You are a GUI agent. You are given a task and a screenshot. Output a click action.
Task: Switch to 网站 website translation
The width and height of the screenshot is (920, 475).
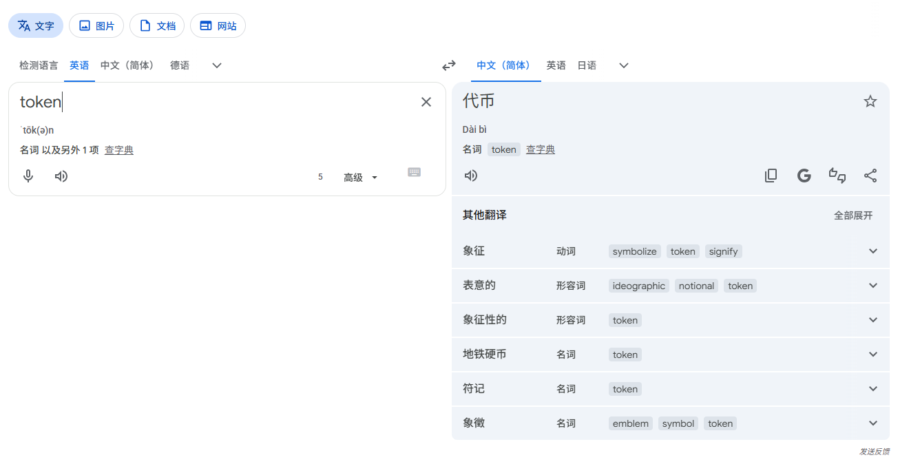(218, 25)
